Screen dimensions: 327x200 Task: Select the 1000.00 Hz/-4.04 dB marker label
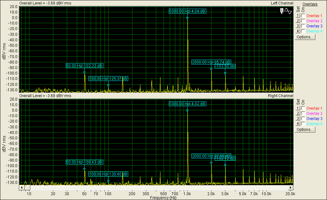click(x=188, y=11)
